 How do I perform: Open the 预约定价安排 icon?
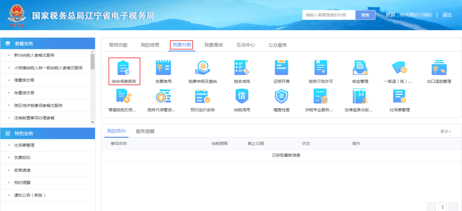point(203,100)
